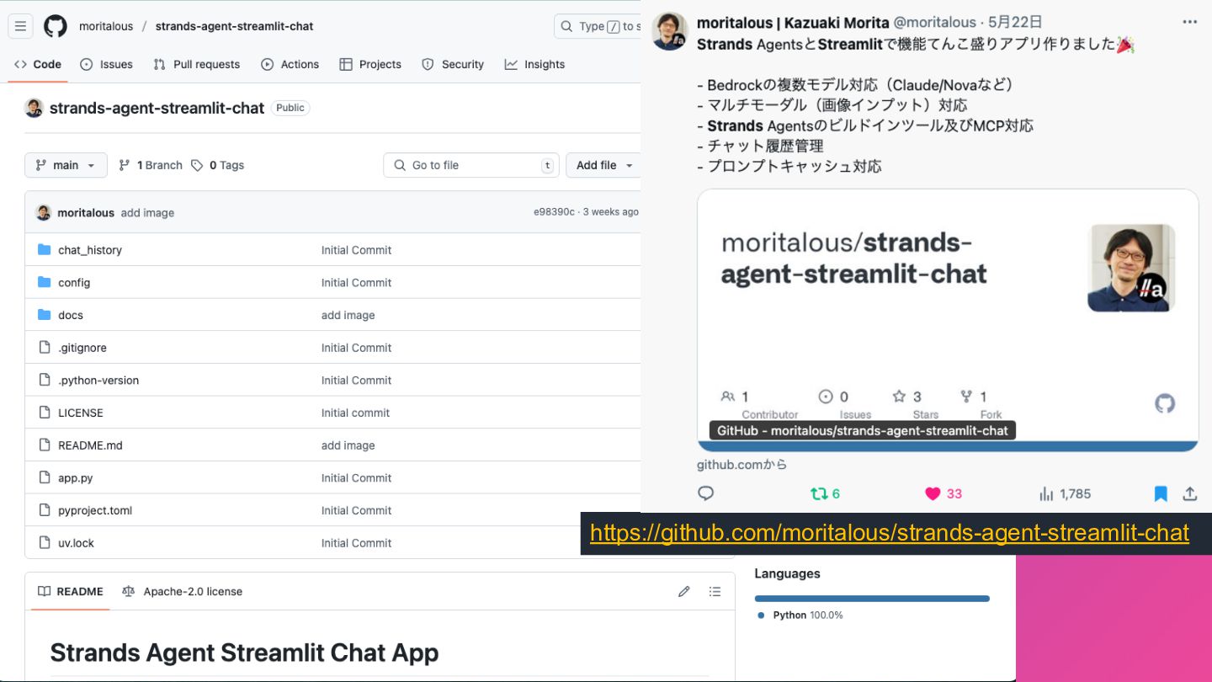Image resolution: width=1212 pixels, height=682 pixels.
Task: Switch to the Insights tab
Action: pos(534,64)
